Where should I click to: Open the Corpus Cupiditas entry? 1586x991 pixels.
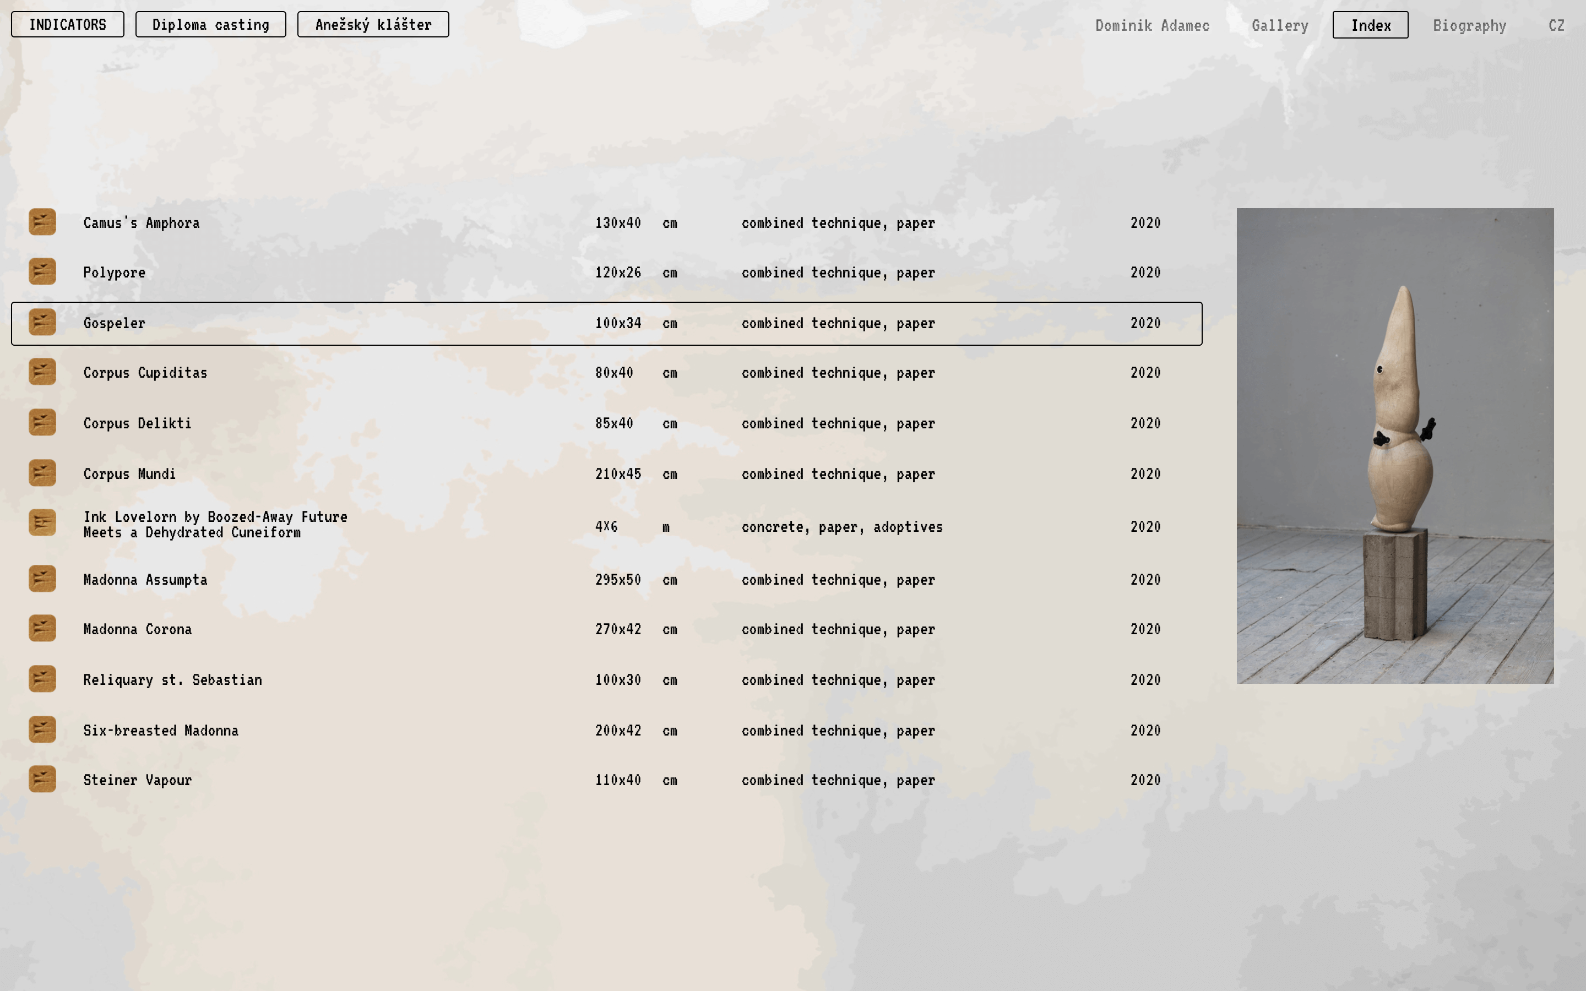[145, 373]
